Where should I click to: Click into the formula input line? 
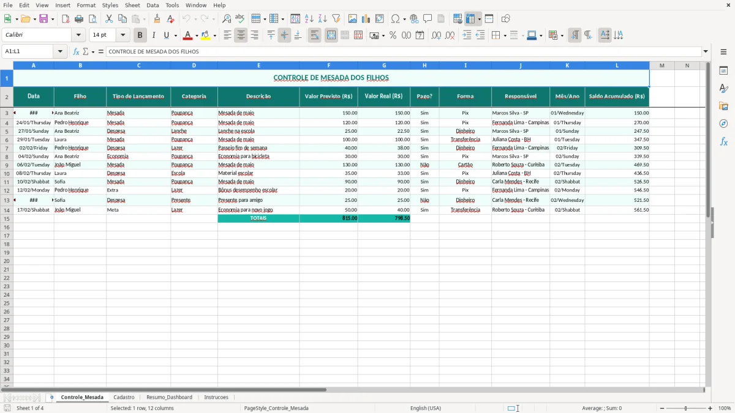coord(404,51)
